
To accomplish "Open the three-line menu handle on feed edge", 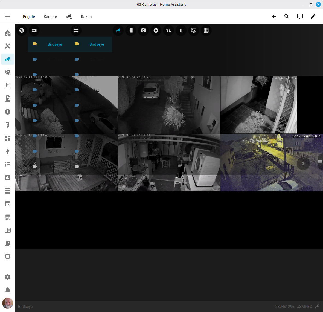I will pyautogui.click(x=320, y=162).
